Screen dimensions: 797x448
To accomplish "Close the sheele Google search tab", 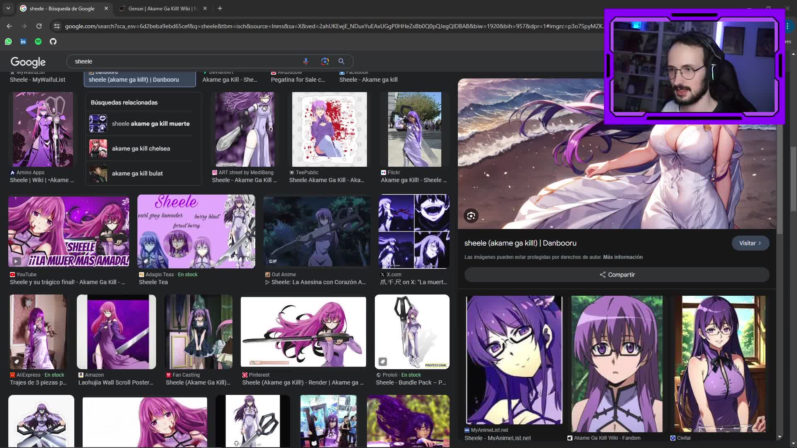I will pos(106,8).
